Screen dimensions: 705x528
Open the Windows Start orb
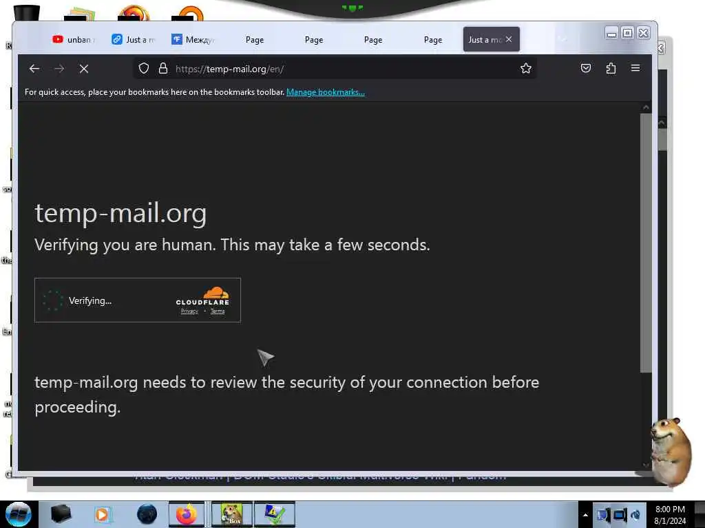tap(19, 514)
